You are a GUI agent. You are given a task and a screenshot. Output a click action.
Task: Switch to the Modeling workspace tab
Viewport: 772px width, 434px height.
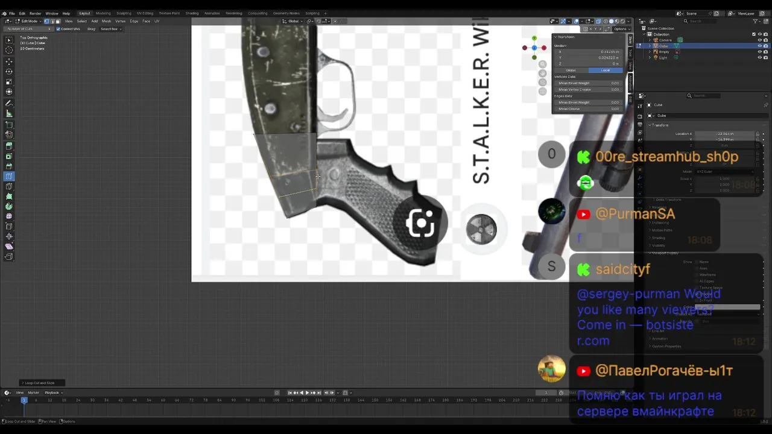(x=103, y=13)
